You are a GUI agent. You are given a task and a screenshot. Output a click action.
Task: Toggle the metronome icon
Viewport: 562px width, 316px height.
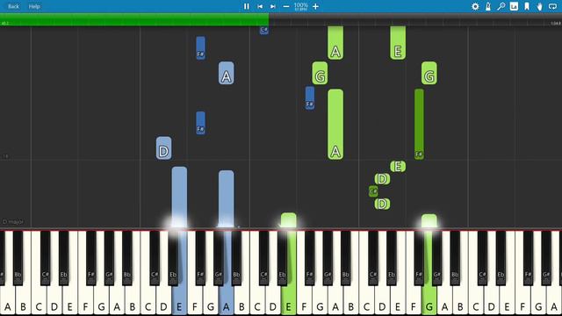point(488,6)
